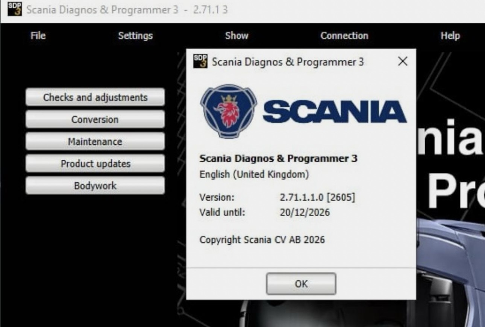Close the About dialog with X
The width and height of the screenshot is (485, 327).
(402, 61)
